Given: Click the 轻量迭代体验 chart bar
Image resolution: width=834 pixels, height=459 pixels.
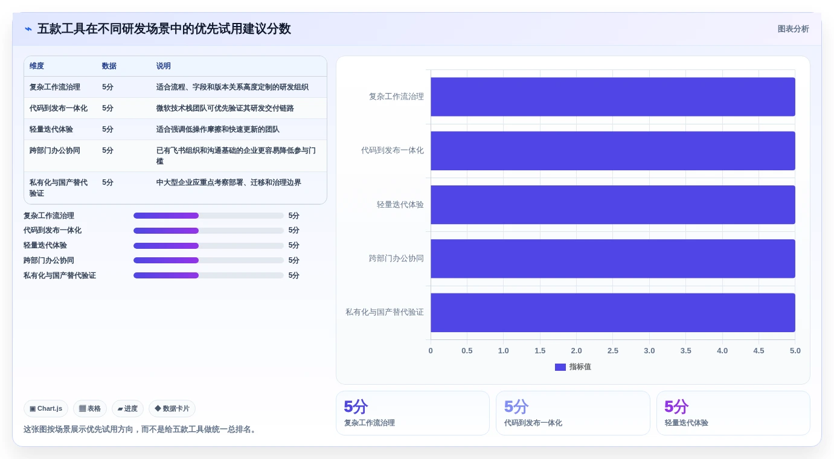Looking at the screenshot, I should click(613, 205).
